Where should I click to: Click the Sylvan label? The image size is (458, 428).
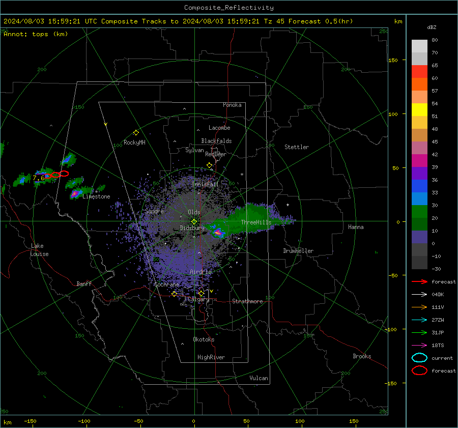click(194, 150)
